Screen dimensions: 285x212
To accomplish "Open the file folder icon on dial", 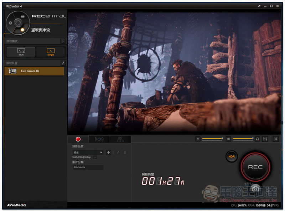I will 22,16.
